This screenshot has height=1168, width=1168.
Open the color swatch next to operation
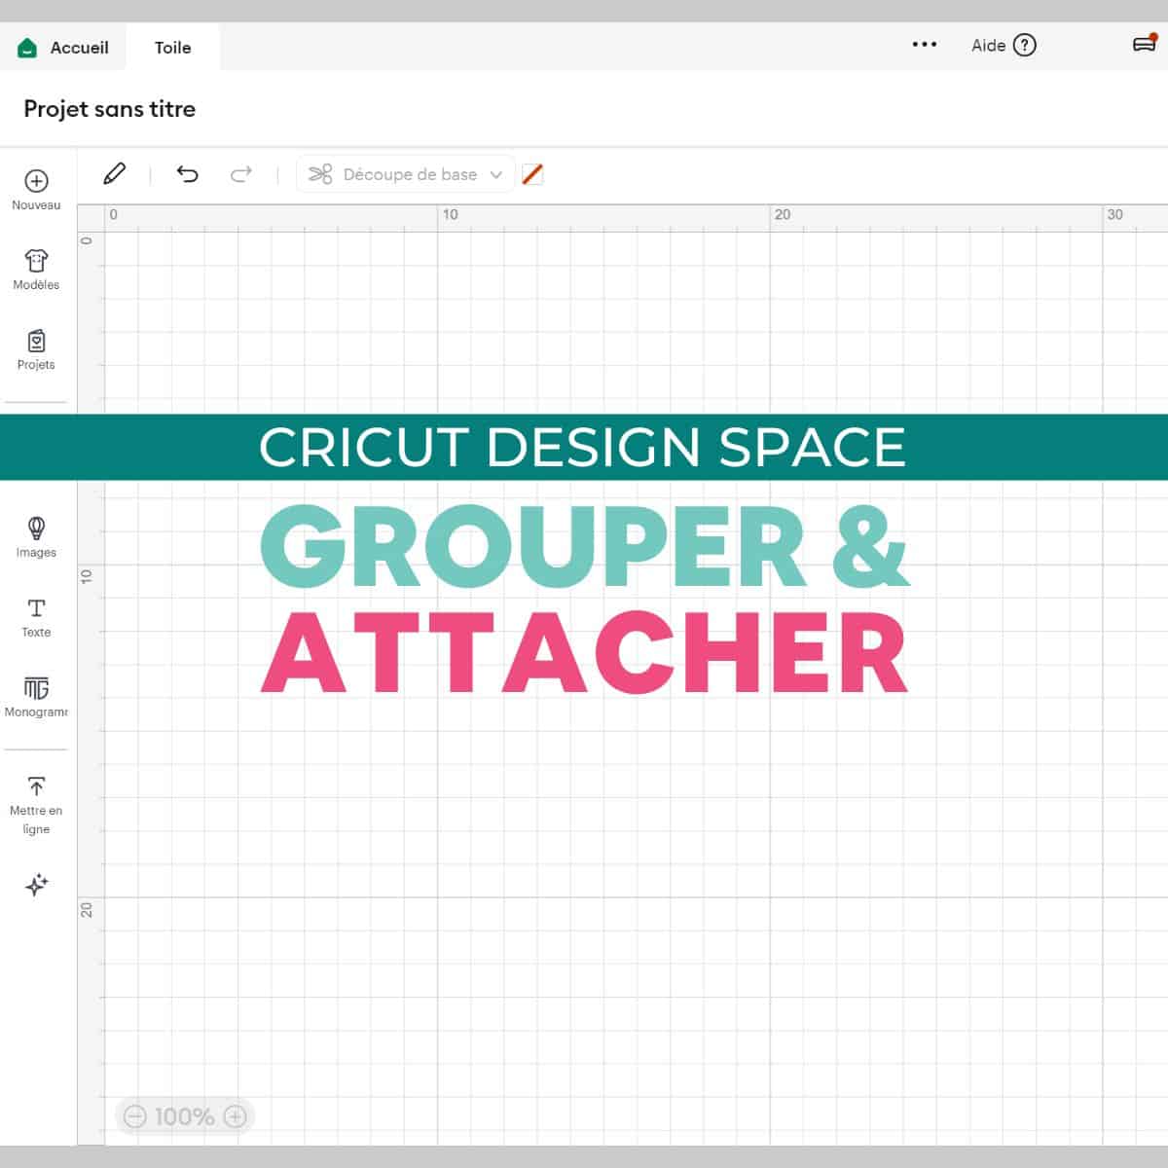tap(532, 174)
